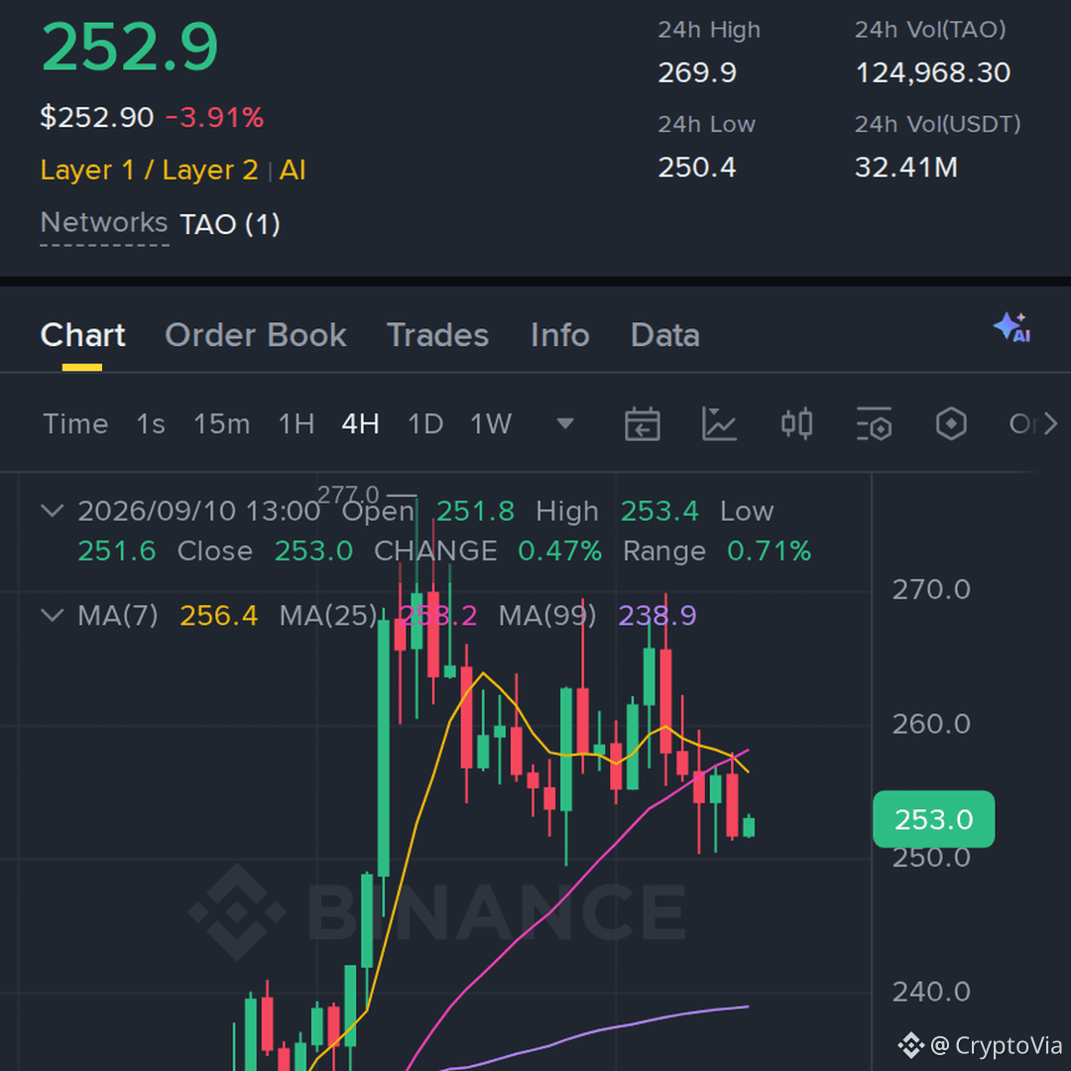Click the Binance logo next to CryptoVia

click(910, 1045)
